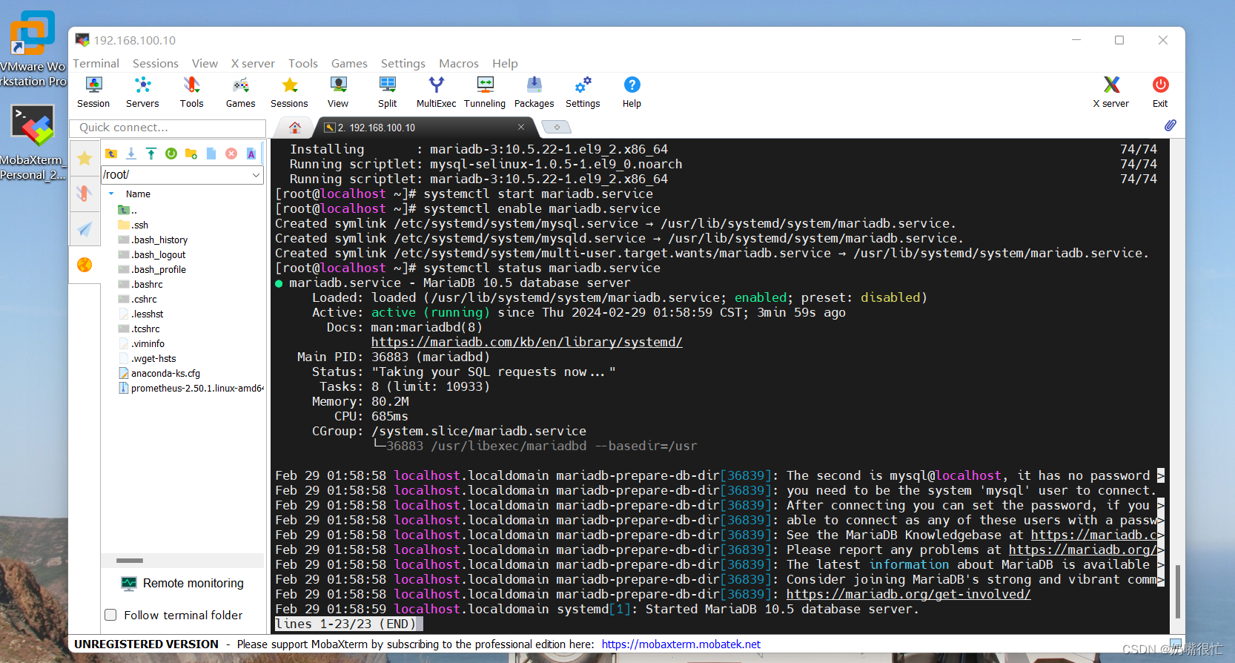Image resolution: width=1235 pixels, height=663 pixels.
Task: Refresh the SFTP folder with green icon
Action: coord(171,154)
